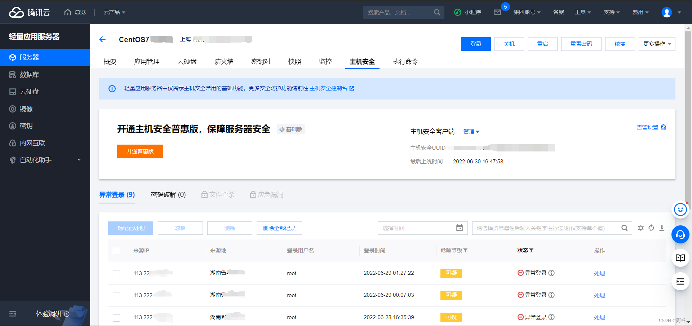Expand the 自动化助手 sidebar group
Viewport: 692px width, 326px height.
(x=45, y=160)
